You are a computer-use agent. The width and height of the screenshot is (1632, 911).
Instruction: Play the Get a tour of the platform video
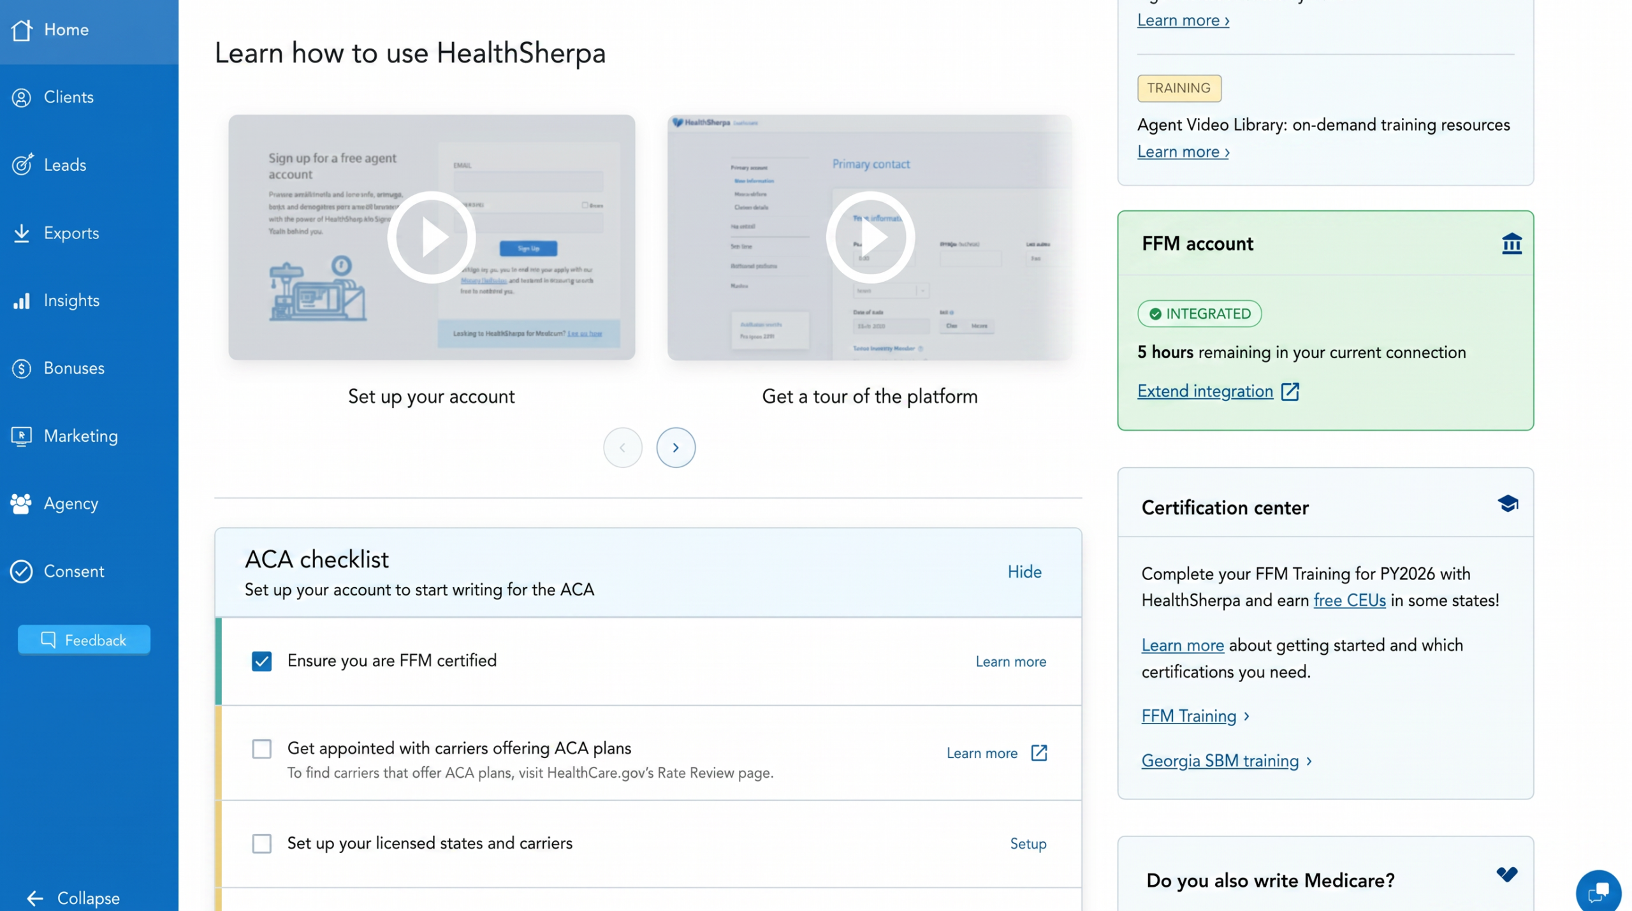pos(870,237)
